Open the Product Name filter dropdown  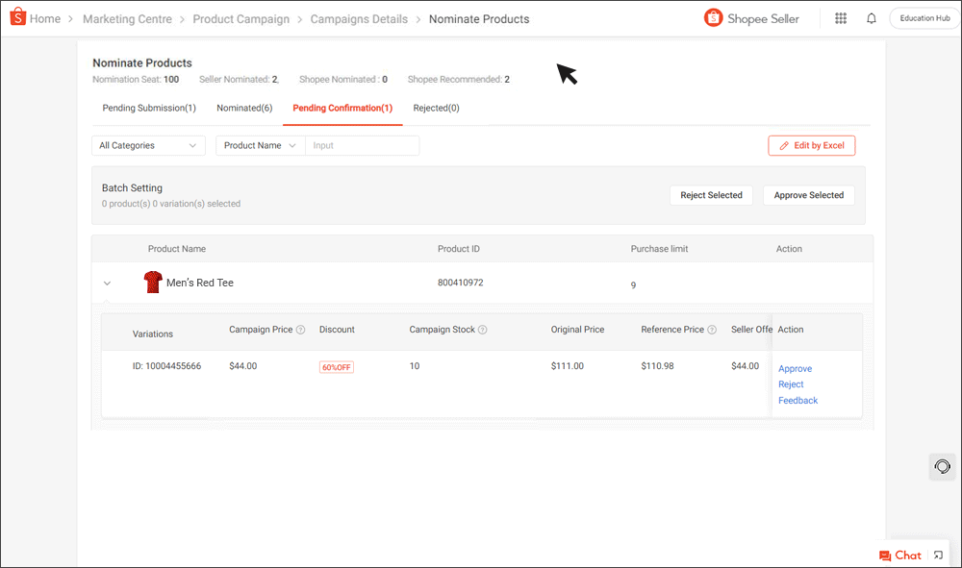point(260,145)
